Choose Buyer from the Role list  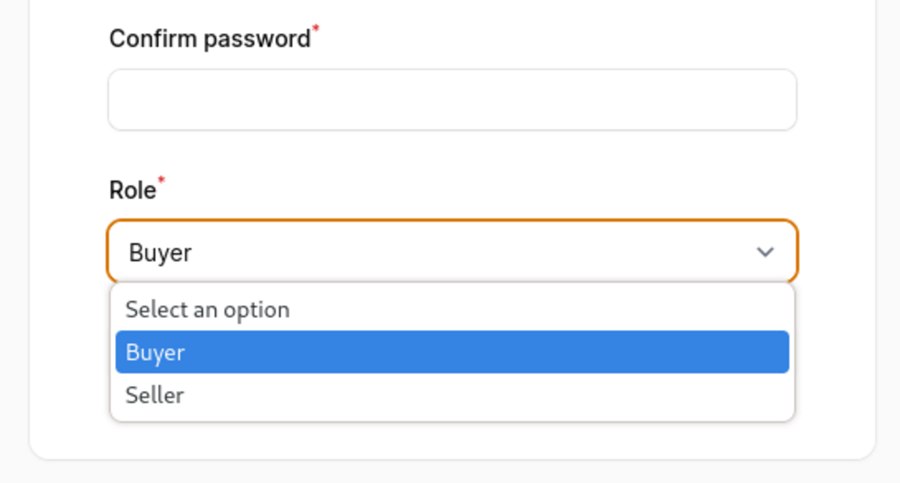[452, 352]
